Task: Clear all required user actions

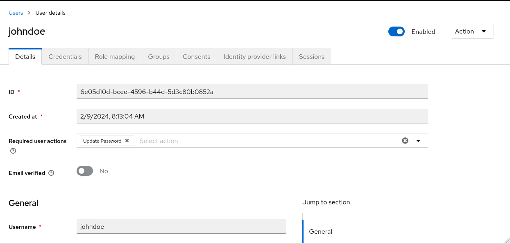Action: [x=405, y=141]
